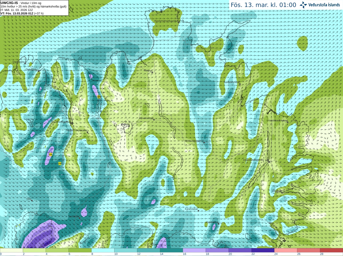Click the Sáta station label
The height and width of the screenshot is (256, 343).
(29, 199)
